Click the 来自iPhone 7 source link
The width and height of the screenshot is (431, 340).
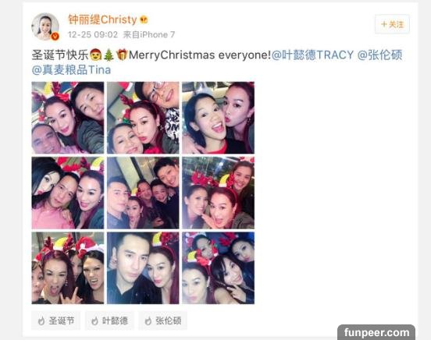point(149,34)
